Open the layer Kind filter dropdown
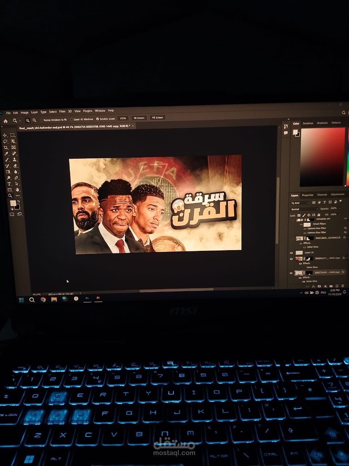Viewport: 349px width, 466px height. tap(300, 203)
